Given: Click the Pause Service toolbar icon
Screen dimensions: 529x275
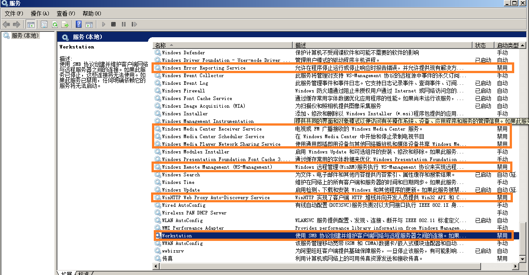Looking at the screenshot, I should tap(124, 24).
